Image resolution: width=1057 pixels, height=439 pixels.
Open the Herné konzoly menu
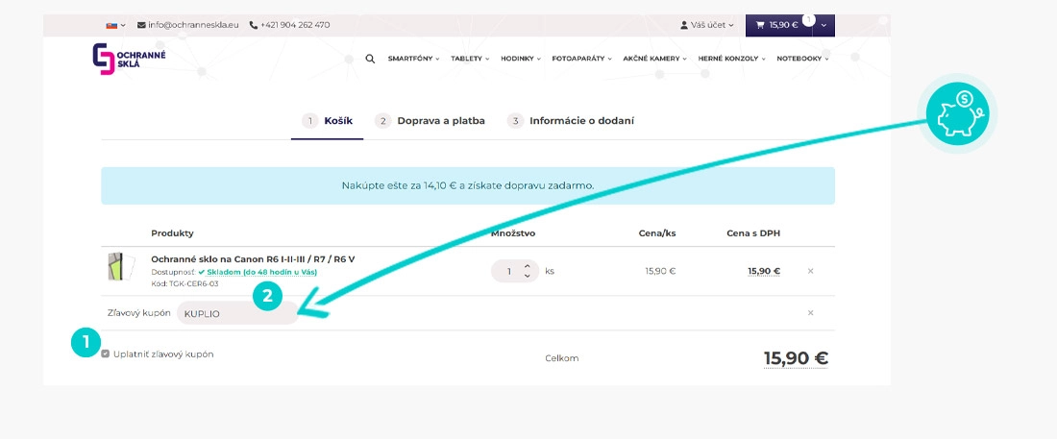click(731, 59)
